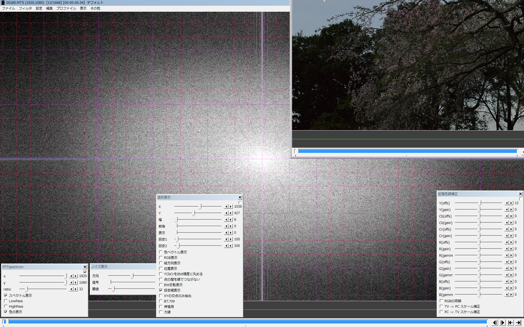Toggle filter enable box in 拡張色調補正
The height and width of the screenshot is (327, 524).
coord(520,199)
